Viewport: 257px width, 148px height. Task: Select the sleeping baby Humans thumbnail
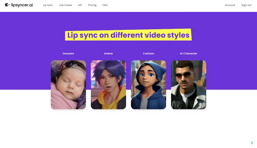[x=68, y=84]
